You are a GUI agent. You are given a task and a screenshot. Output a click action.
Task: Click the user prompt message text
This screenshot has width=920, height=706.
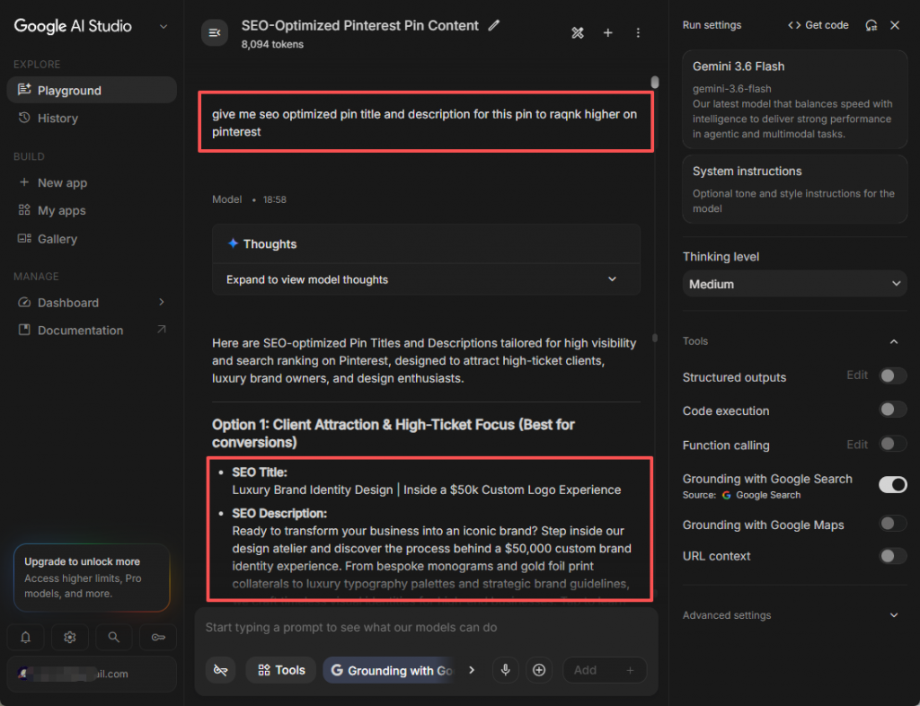[424, 122]
